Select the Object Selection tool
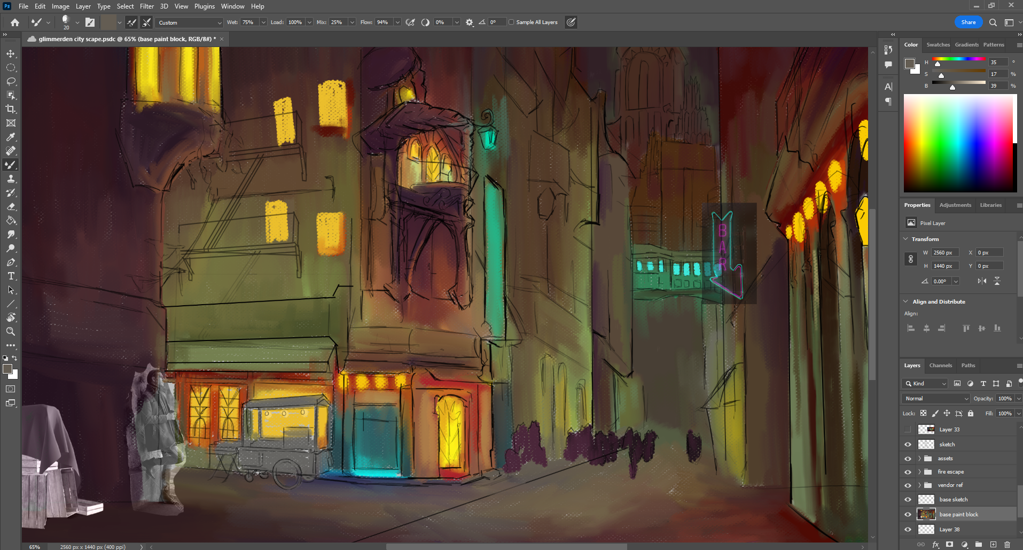1023x550 pixels. (11, 95)
